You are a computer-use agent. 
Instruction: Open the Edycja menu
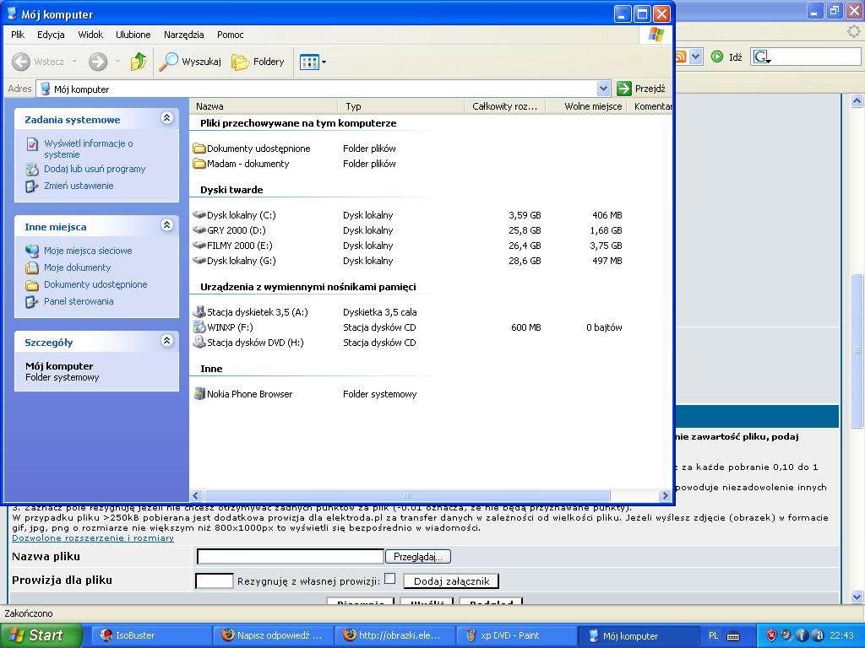pyautogui.click(x=51, y=34)
